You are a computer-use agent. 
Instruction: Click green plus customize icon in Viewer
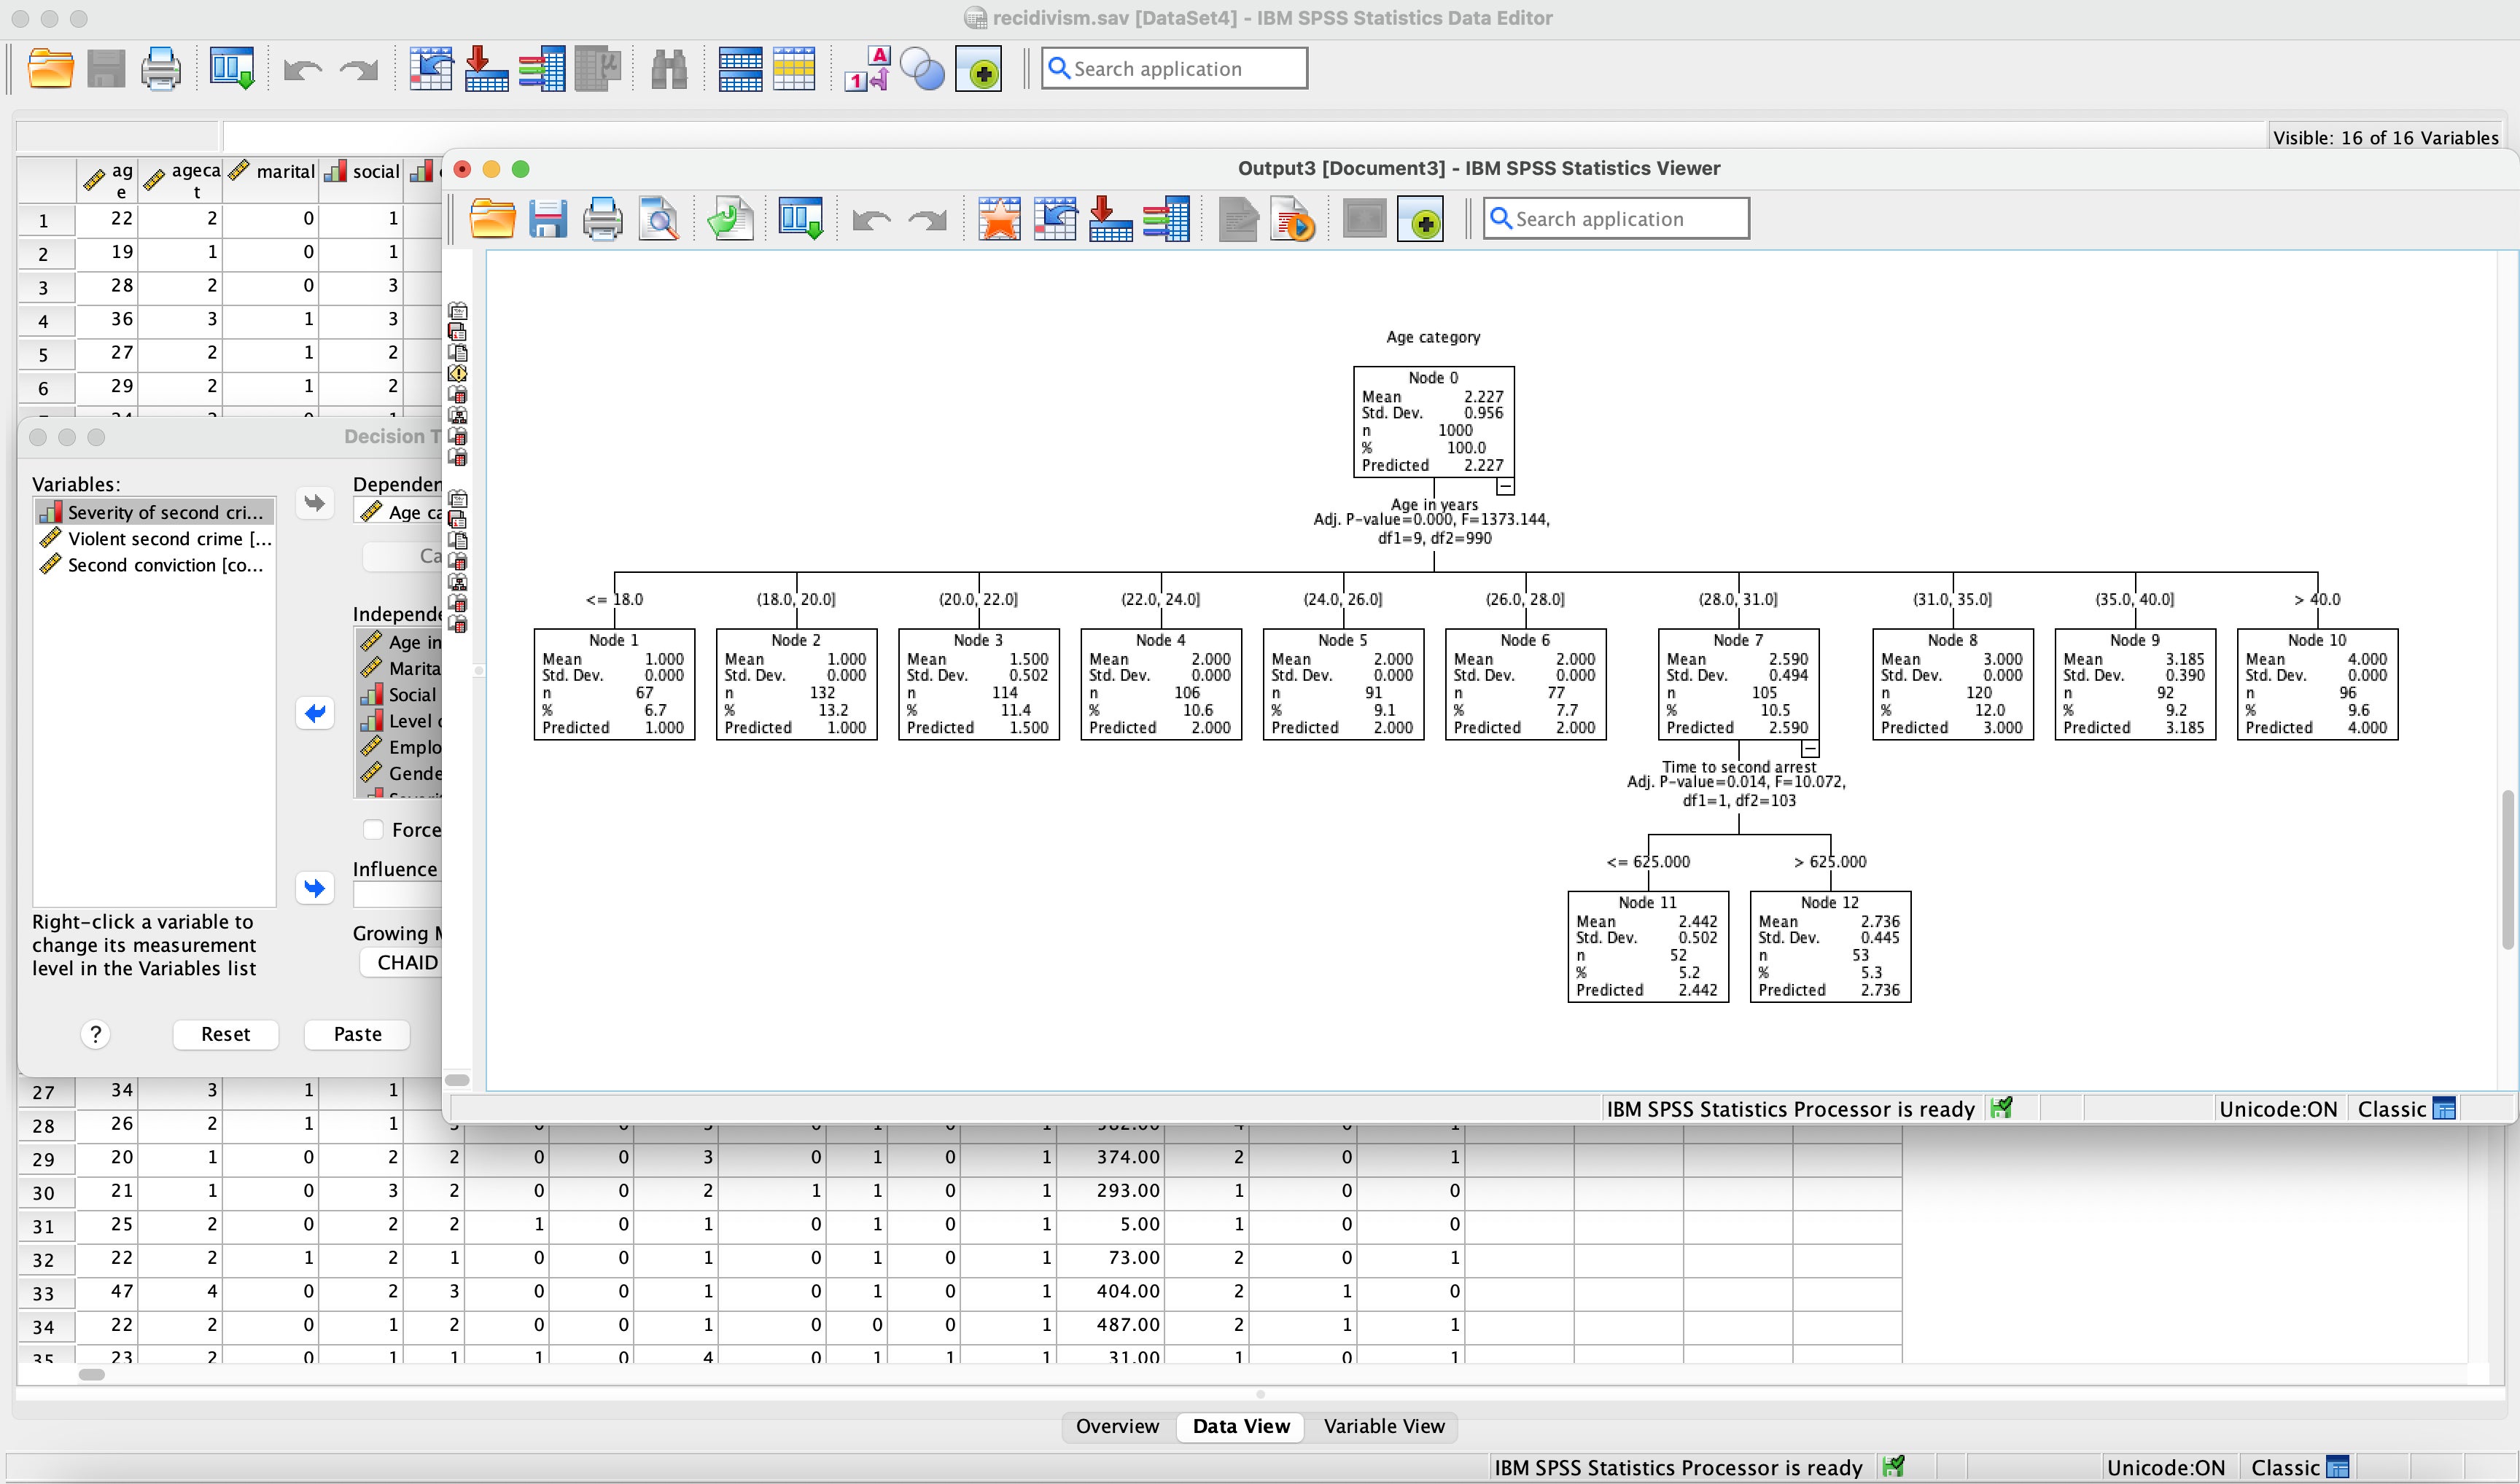1420,219
